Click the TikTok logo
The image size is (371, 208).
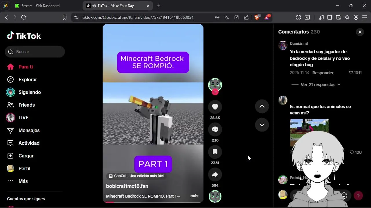tap(24, 36)
